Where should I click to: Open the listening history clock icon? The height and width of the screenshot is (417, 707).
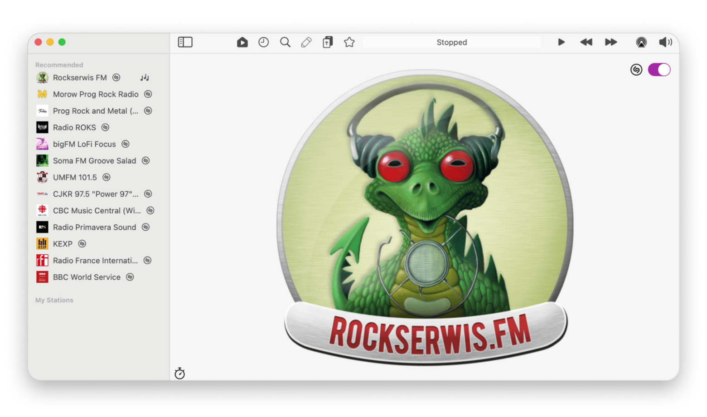coord(263,42)
